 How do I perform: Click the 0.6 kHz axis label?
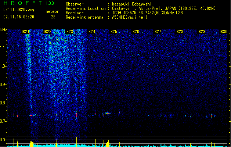tap(3, 140)
